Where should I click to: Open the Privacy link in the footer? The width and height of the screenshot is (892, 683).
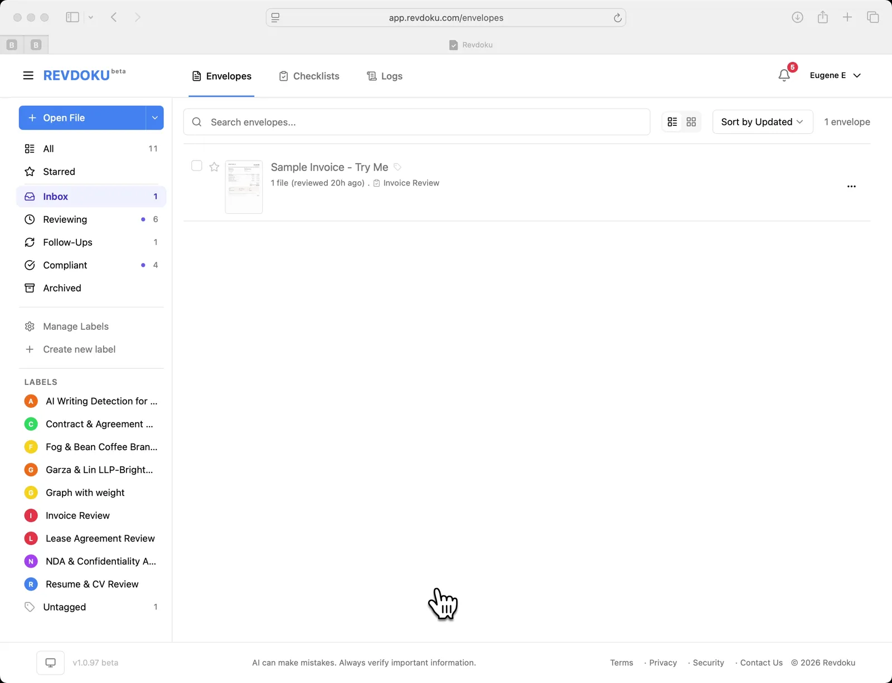pos(662,662)
